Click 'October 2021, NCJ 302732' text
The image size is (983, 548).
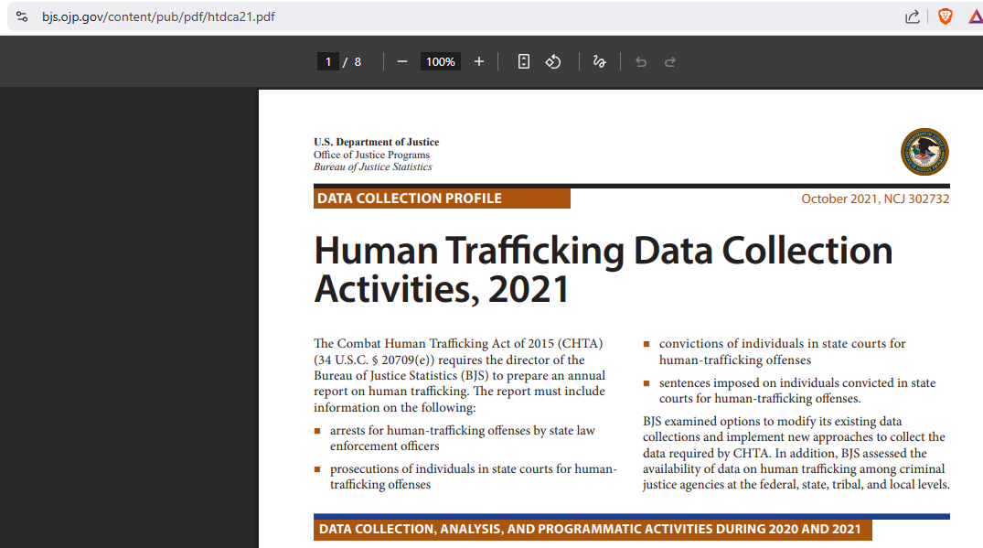pyautogui.click(x=875, y=199)
